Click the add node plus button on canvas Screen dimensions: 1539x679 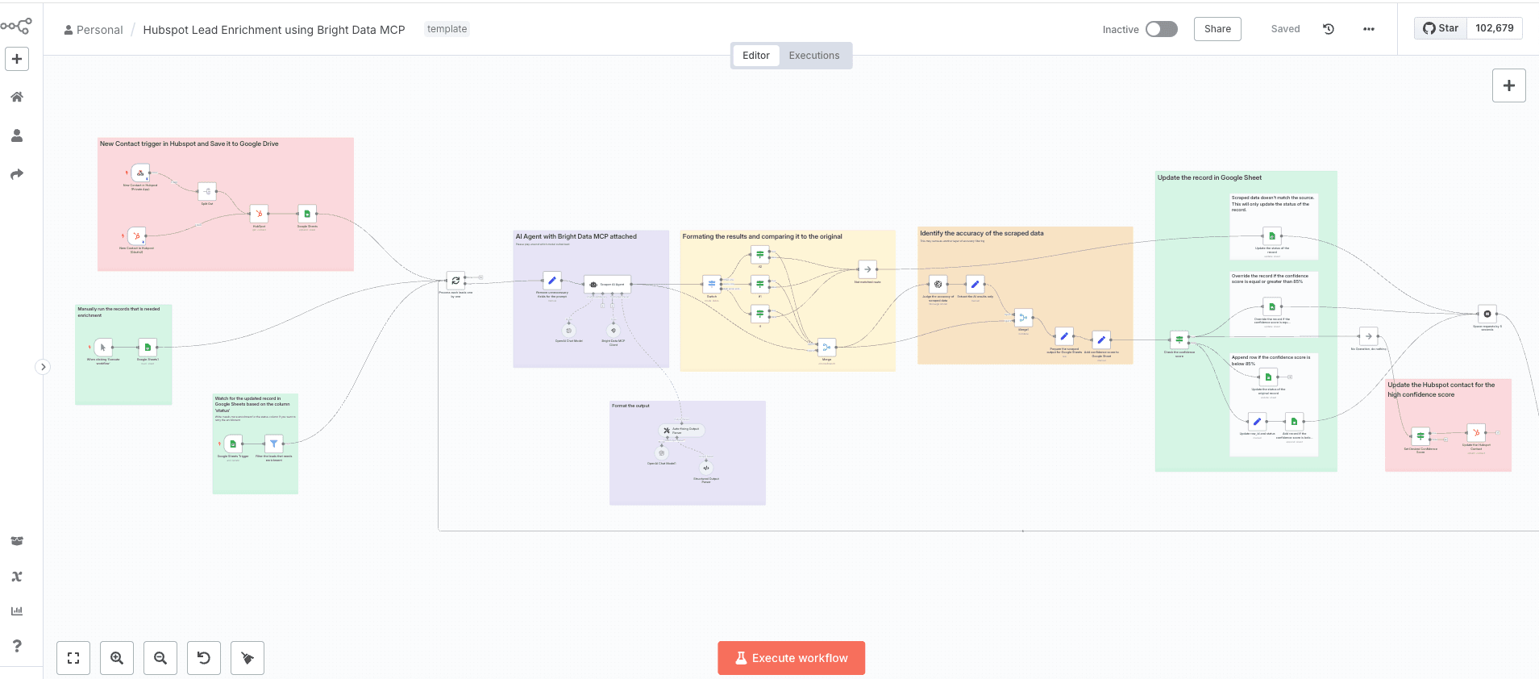pos(1508,85)
